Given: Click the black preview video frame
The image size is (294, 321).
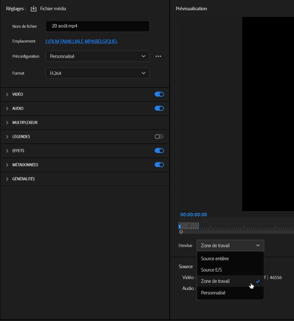Looking at the screenshot, I should [268, 114].
